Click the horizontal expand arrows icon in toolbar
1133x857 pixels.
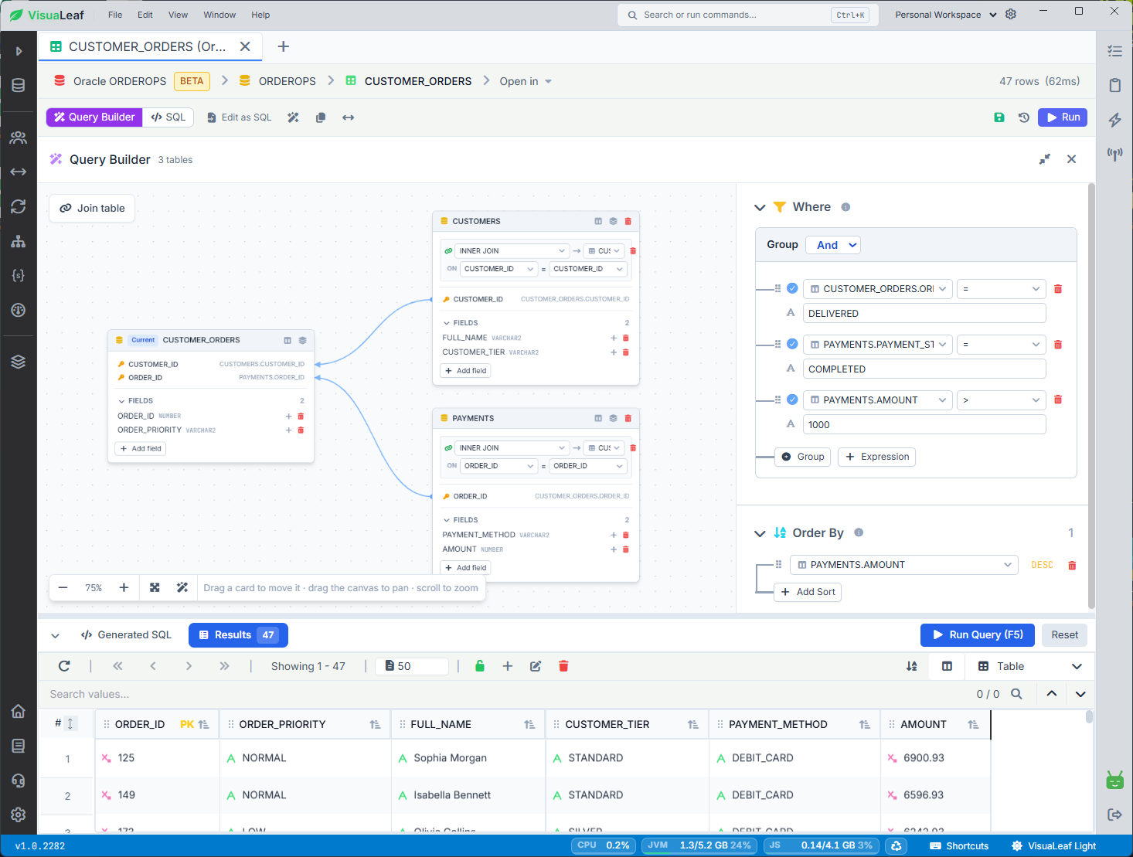point(349,117)
